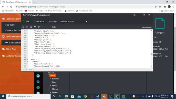This screenshot has height=99, width=176.
Task: Select the Bundles folder
Action: (x=55, y=79)
